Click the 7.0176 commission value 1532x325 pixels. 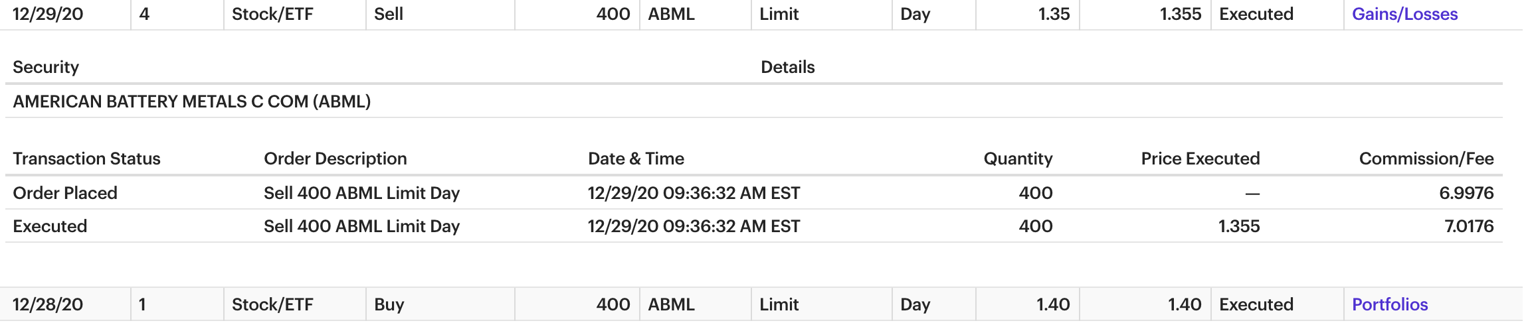pyautogui.click(x=1468, y=226)
